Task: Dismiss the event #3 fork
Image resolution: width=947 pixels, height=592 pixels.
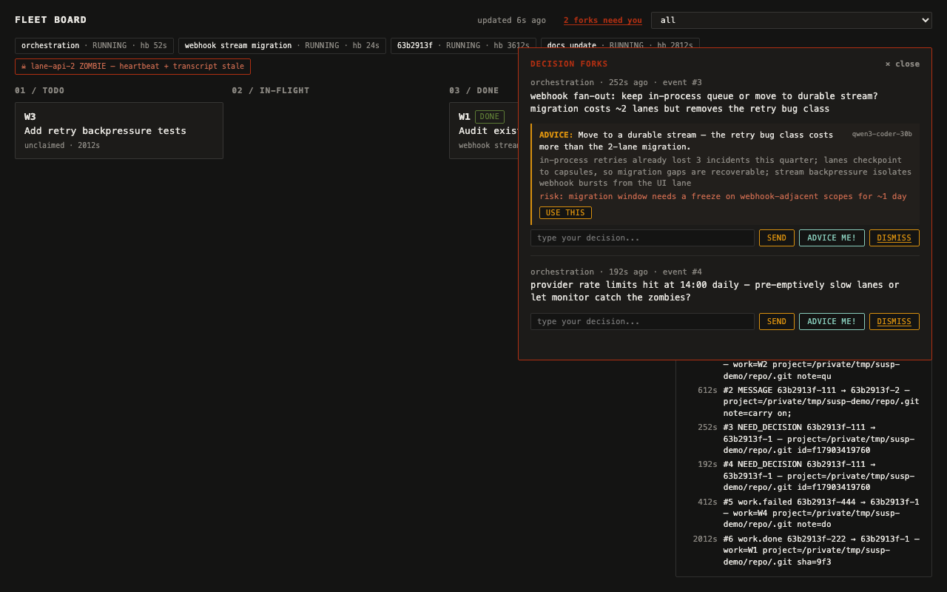Action: pyautogui.click(x=894, y=238)
